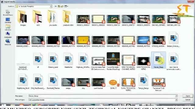The height and width of the screenshot is (109, 195).
Task: Expand the File name dropdown arrow
Action: click(176, 96)
